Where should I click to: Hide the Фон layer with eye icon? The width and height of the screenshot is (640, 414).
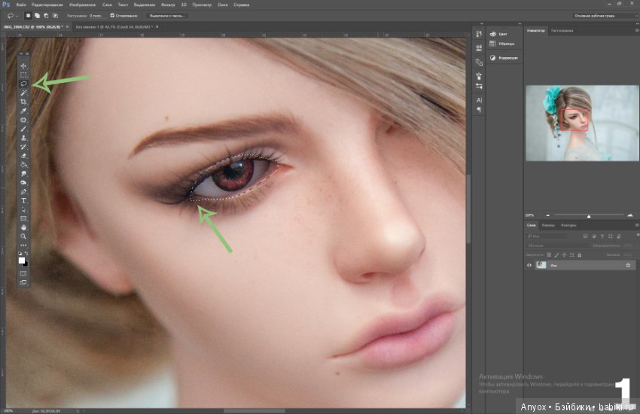(x=529, y=265)
